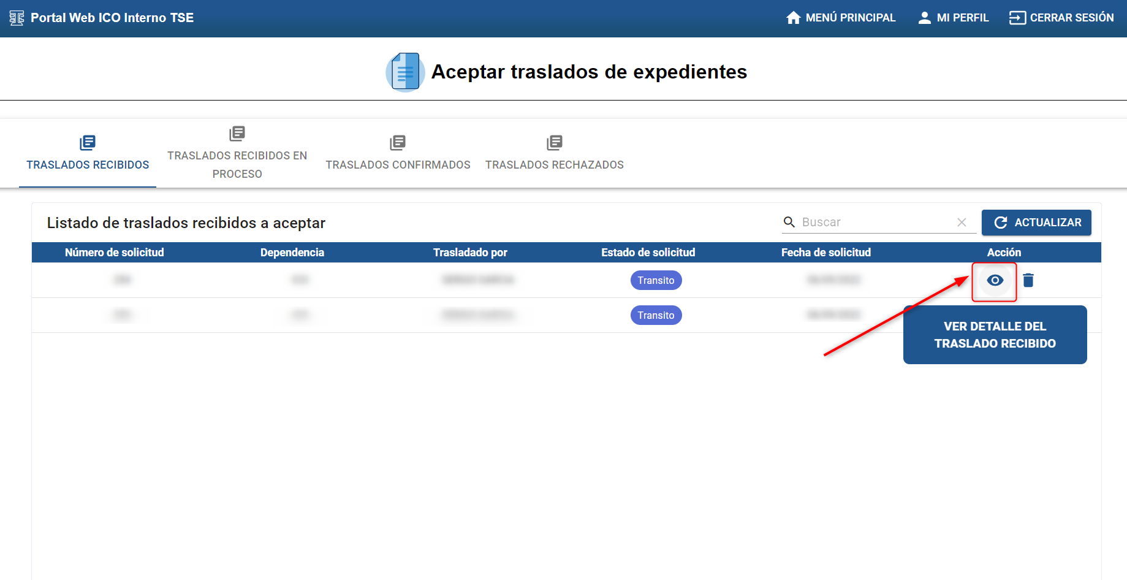The height and width of the screenshot is (580, 1127).
Task: Sort by Número de solicitud column header
Action: tap(115, 253)
